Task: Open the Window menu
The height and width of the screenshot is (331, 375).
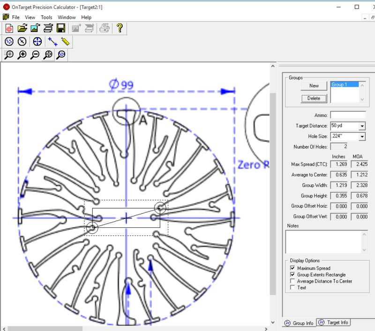Action: (67, 17)
